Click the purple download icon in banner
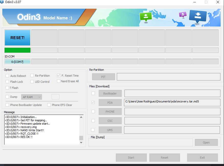224x166 pixels. (x=183, y=15)
